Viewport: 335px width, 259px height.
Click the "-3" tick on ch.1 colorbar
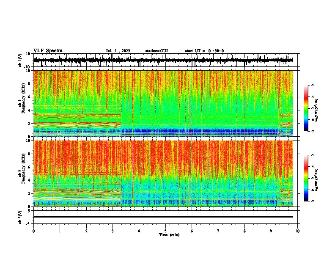312,85
